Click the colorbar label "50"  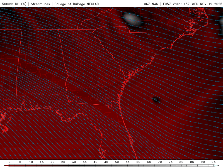point(117,162)
